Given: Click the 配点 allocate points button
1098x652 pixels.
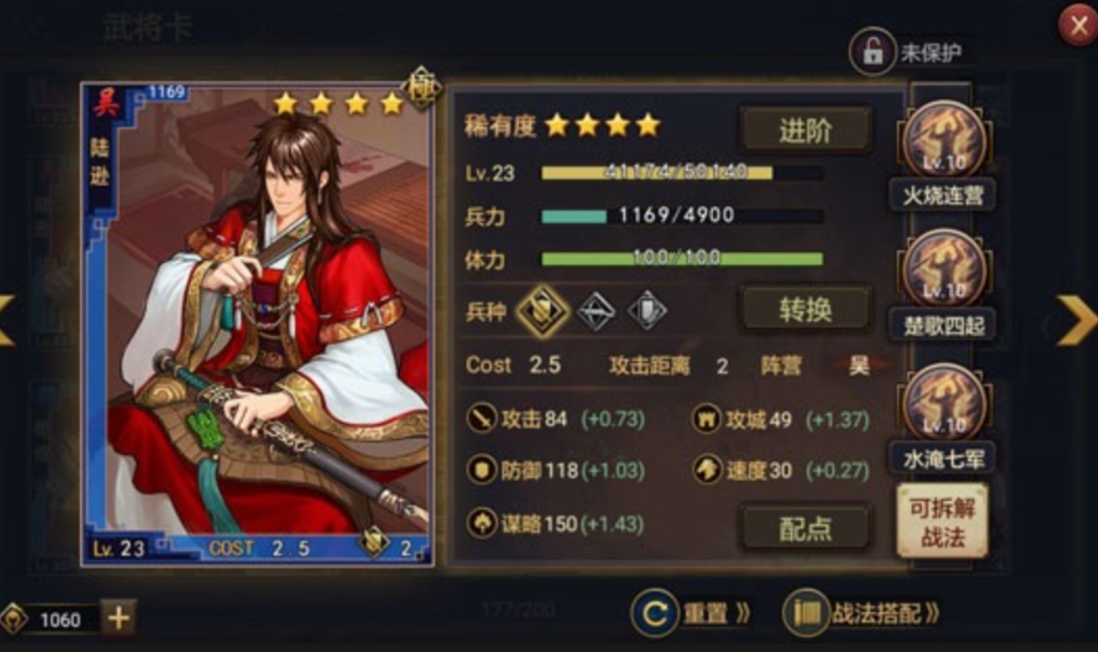Looking at the screenshot, I should click(x=805, y=528).
